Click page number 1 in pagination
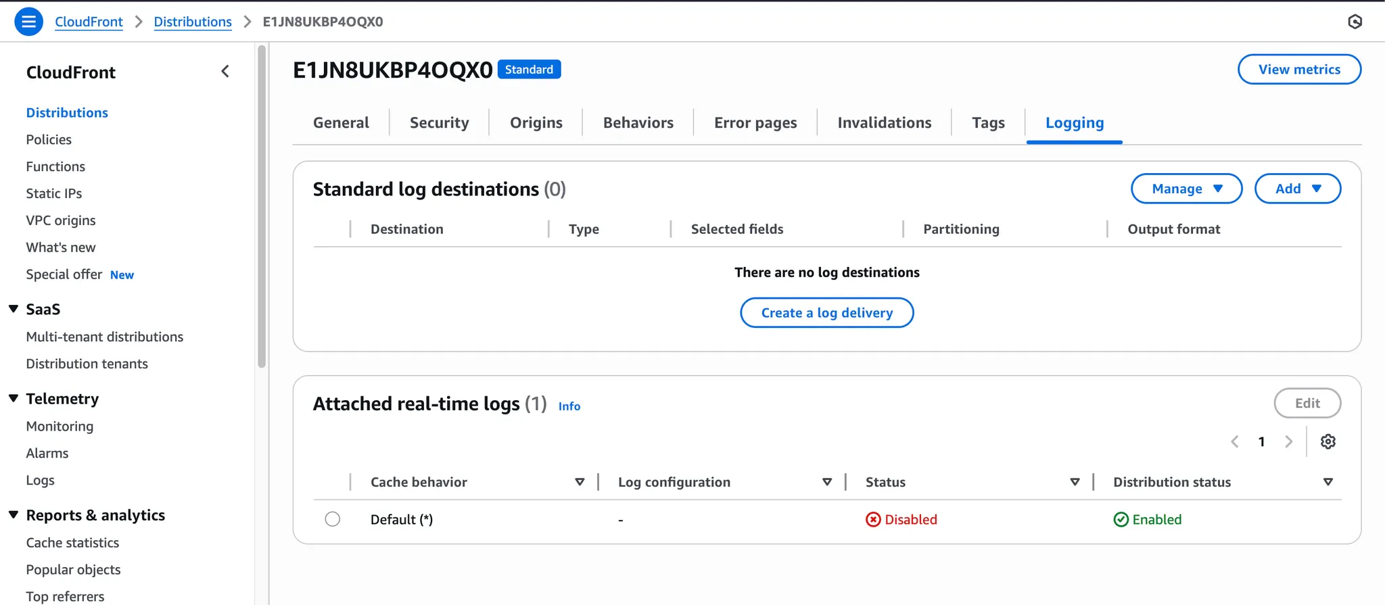This screenshot has width=1385, height=605. pos(1261,441)
